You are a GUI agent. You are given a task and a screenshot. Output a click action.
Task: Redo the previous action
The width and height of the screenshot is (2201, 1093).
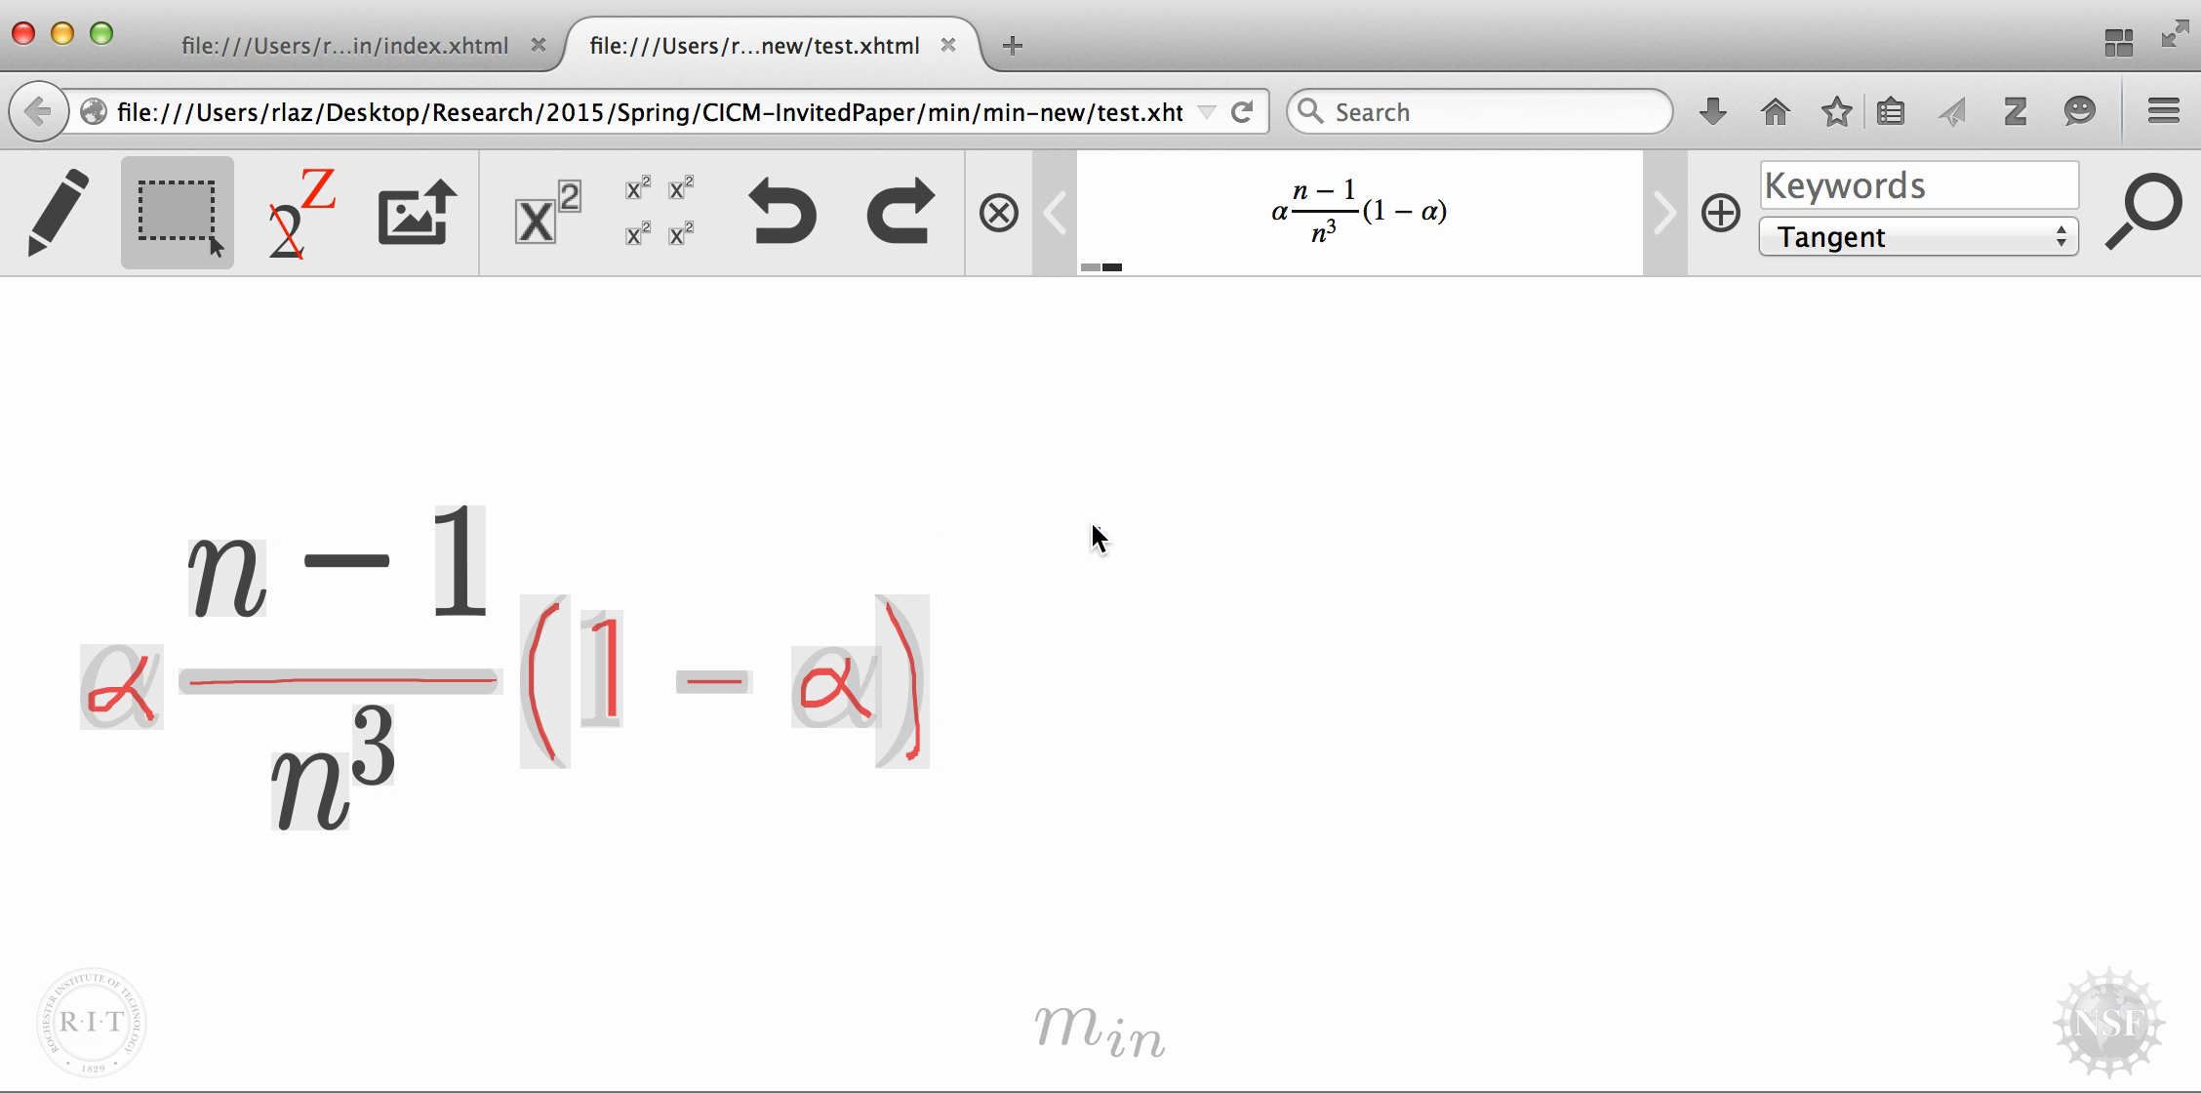[x=900, y=212]
